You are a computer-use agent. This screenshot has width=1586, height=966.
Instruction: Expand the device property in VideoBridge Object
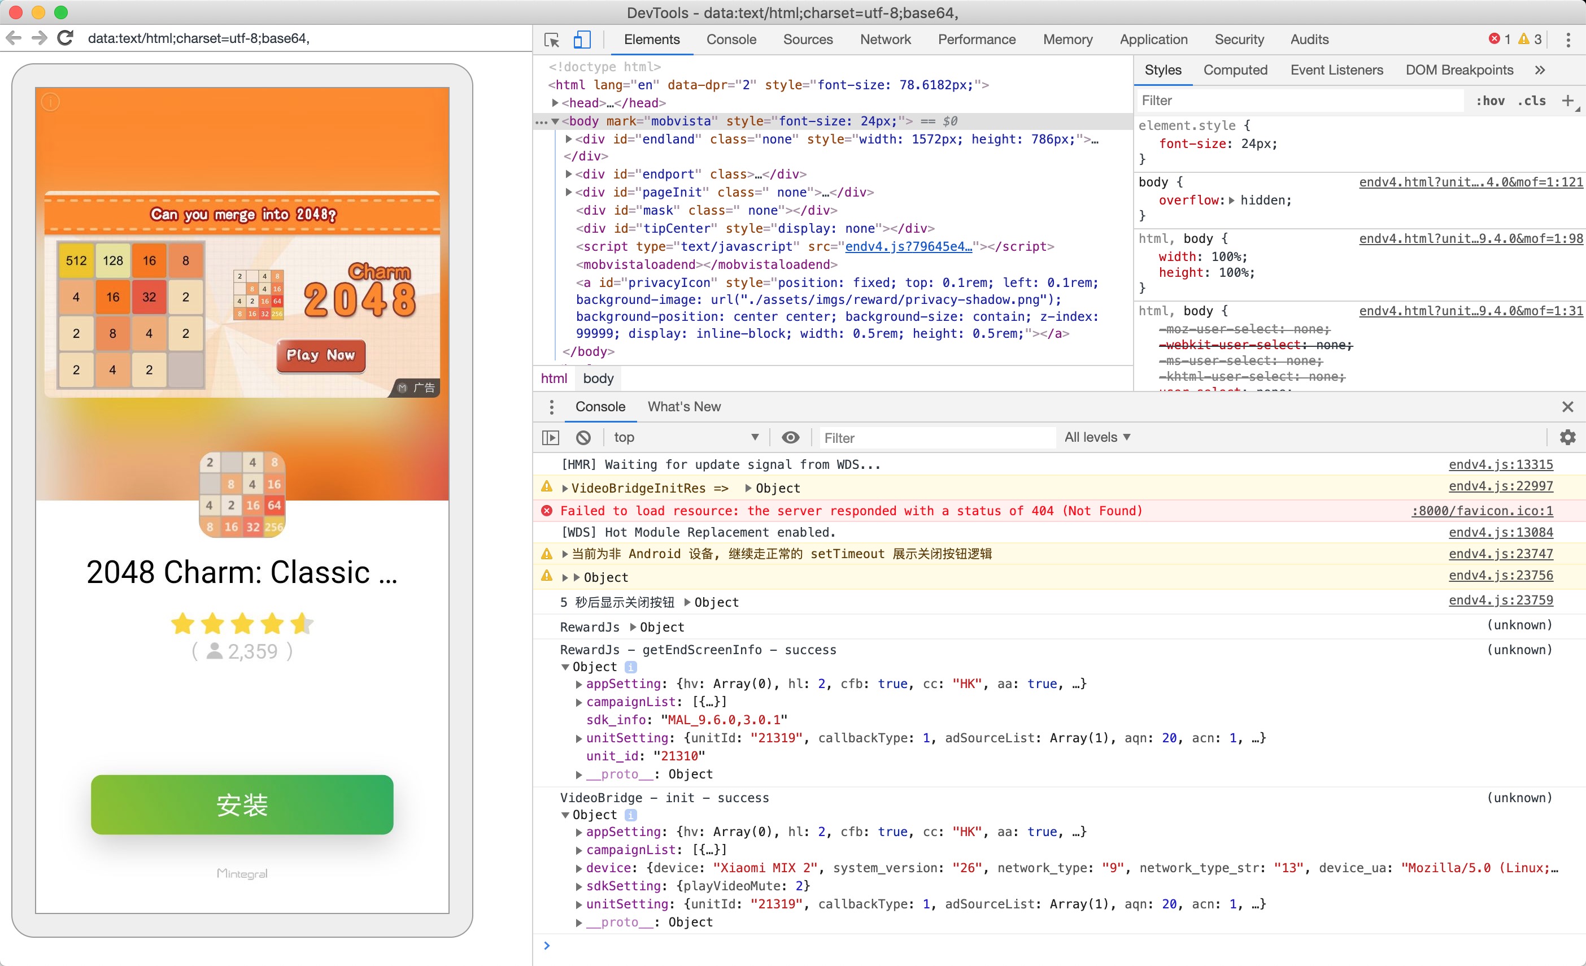(579, 868)
